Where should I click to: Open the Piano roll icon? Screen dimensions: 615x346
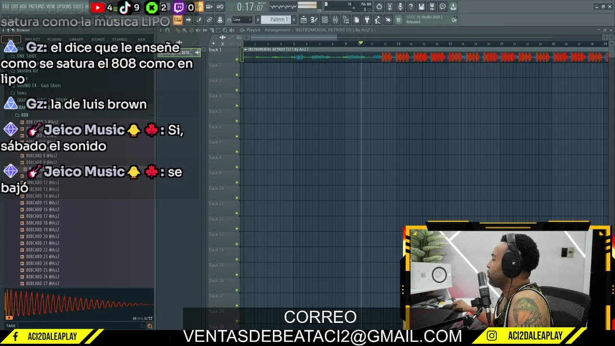(x=314, y=20)
